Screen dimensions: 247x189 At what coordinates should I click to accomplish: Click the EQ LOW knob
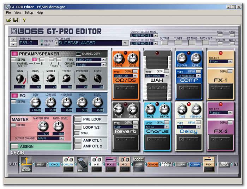(x=35, y=102)
